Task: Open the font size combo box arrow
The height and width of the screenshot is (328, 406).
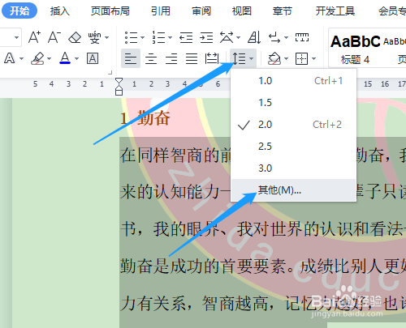Action: click(x=16, y=37)
